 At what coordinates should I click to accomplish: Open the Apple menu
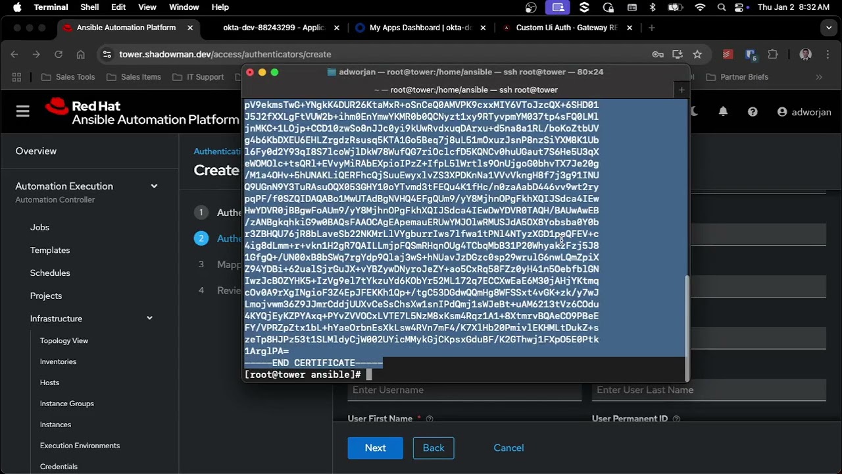17,7
